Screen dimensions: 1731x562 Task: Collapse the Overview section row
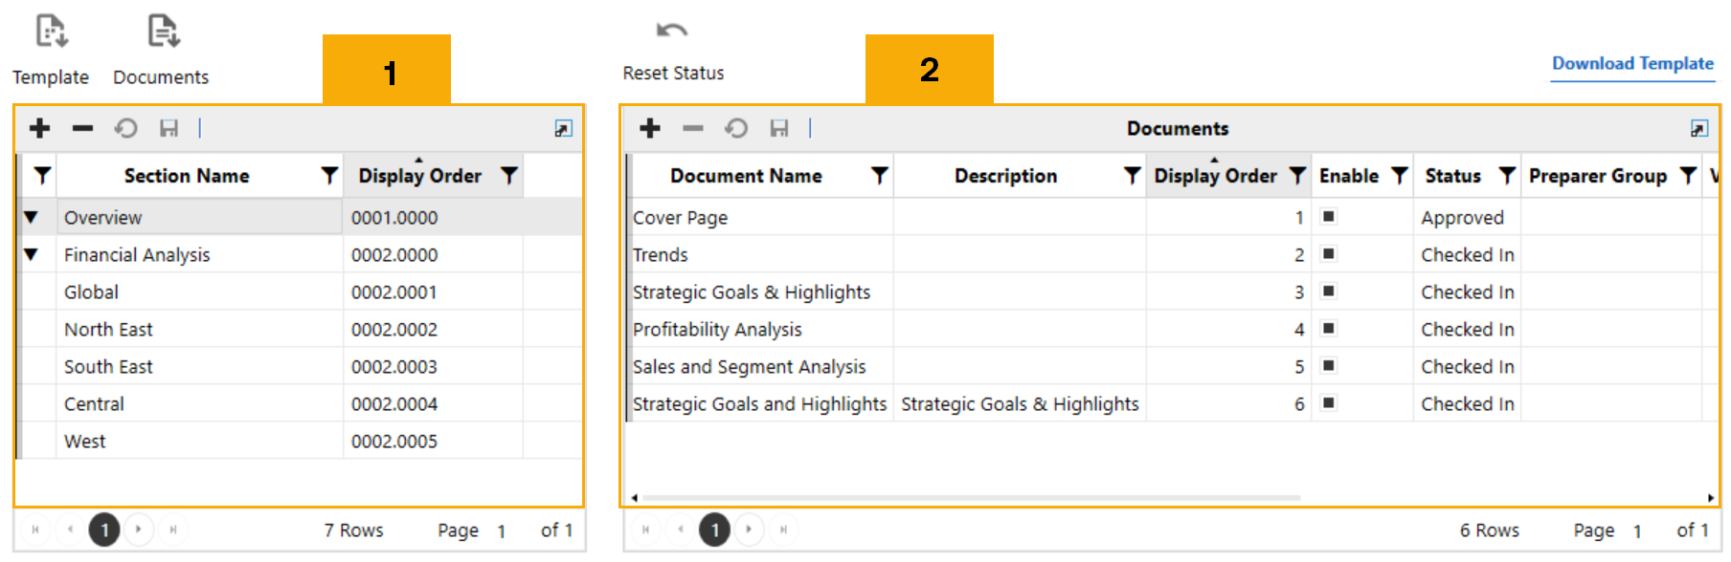tap(32, 218)
